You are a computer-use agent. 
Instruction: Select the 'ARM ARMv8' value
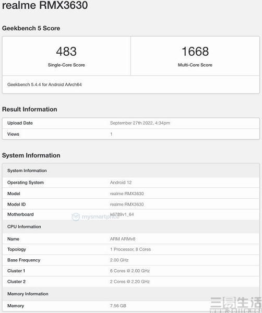[123, 239]
